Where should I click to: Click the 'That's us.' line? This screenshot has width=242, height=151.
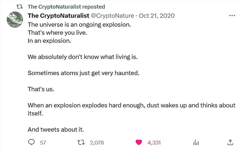click(x=41, y=89)
